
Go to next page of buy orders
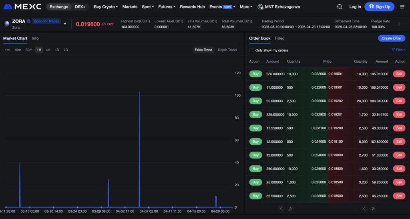(x=290, y=208)
